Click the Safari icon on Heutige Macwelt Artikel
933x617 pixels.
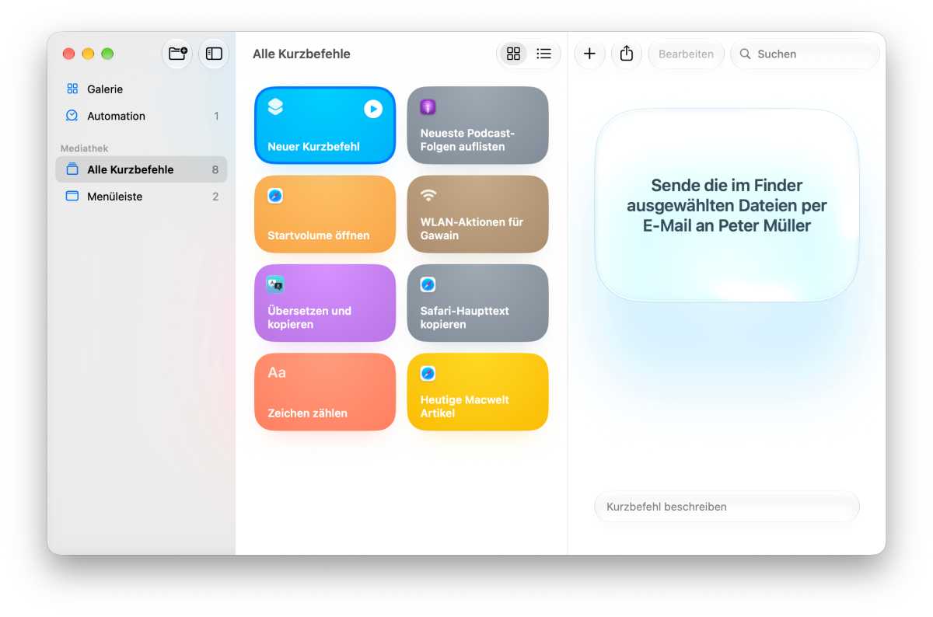tap(428, 374)
